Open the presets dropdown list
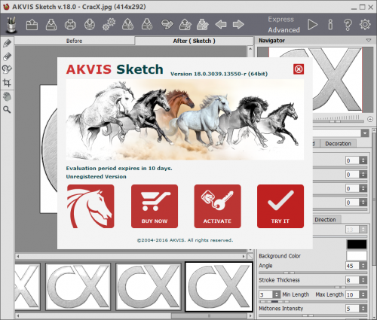377x320 pixels. tap(365, 133)
